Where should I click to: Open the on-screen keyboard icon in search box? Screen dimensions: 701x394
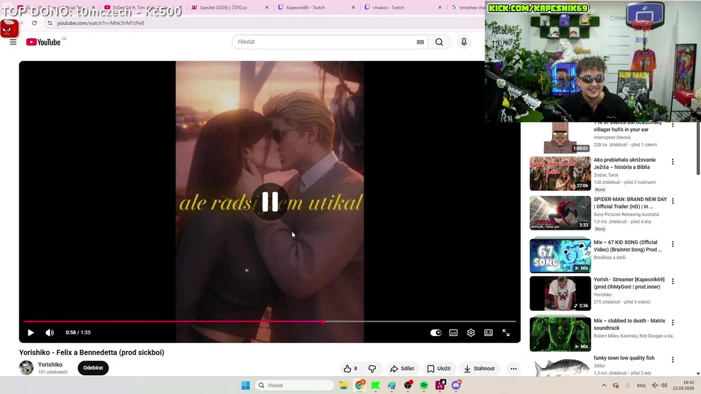pos(420,42)
